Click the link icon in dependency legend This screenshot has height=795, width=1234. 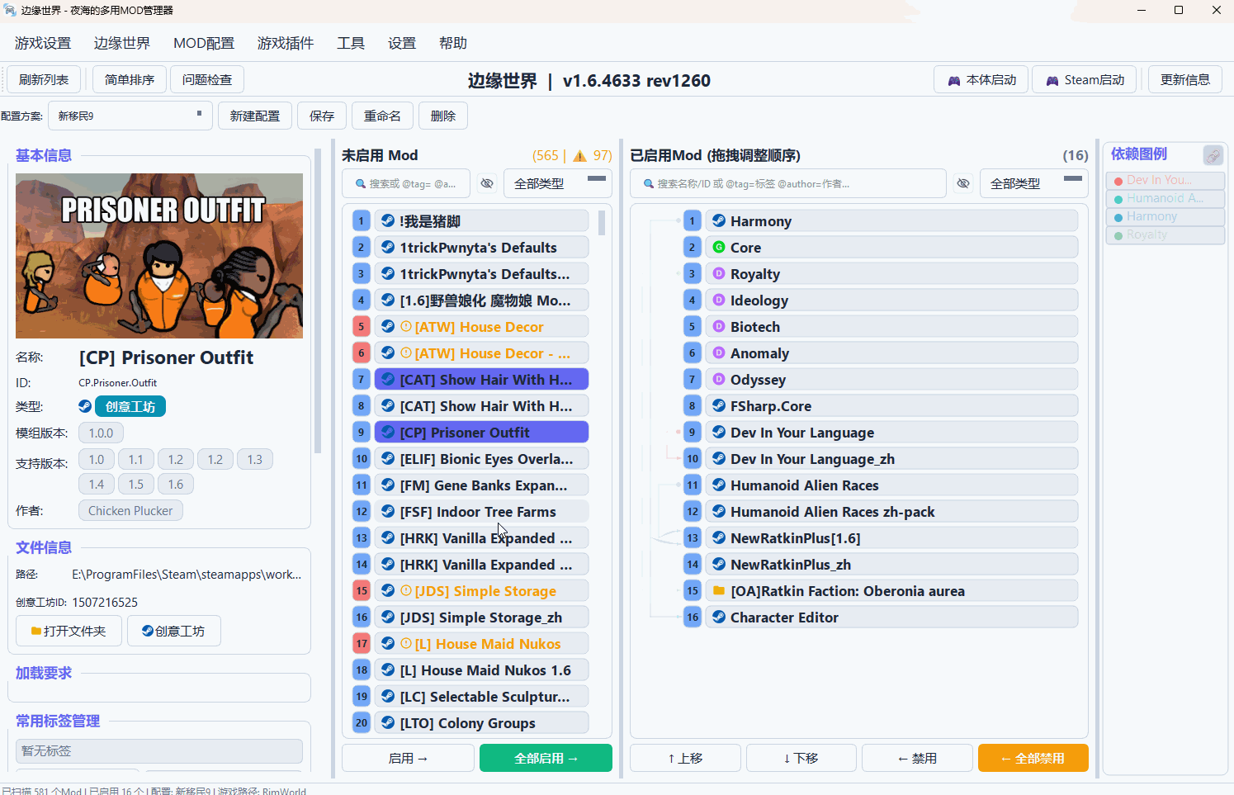click(x=1213, y=155)
